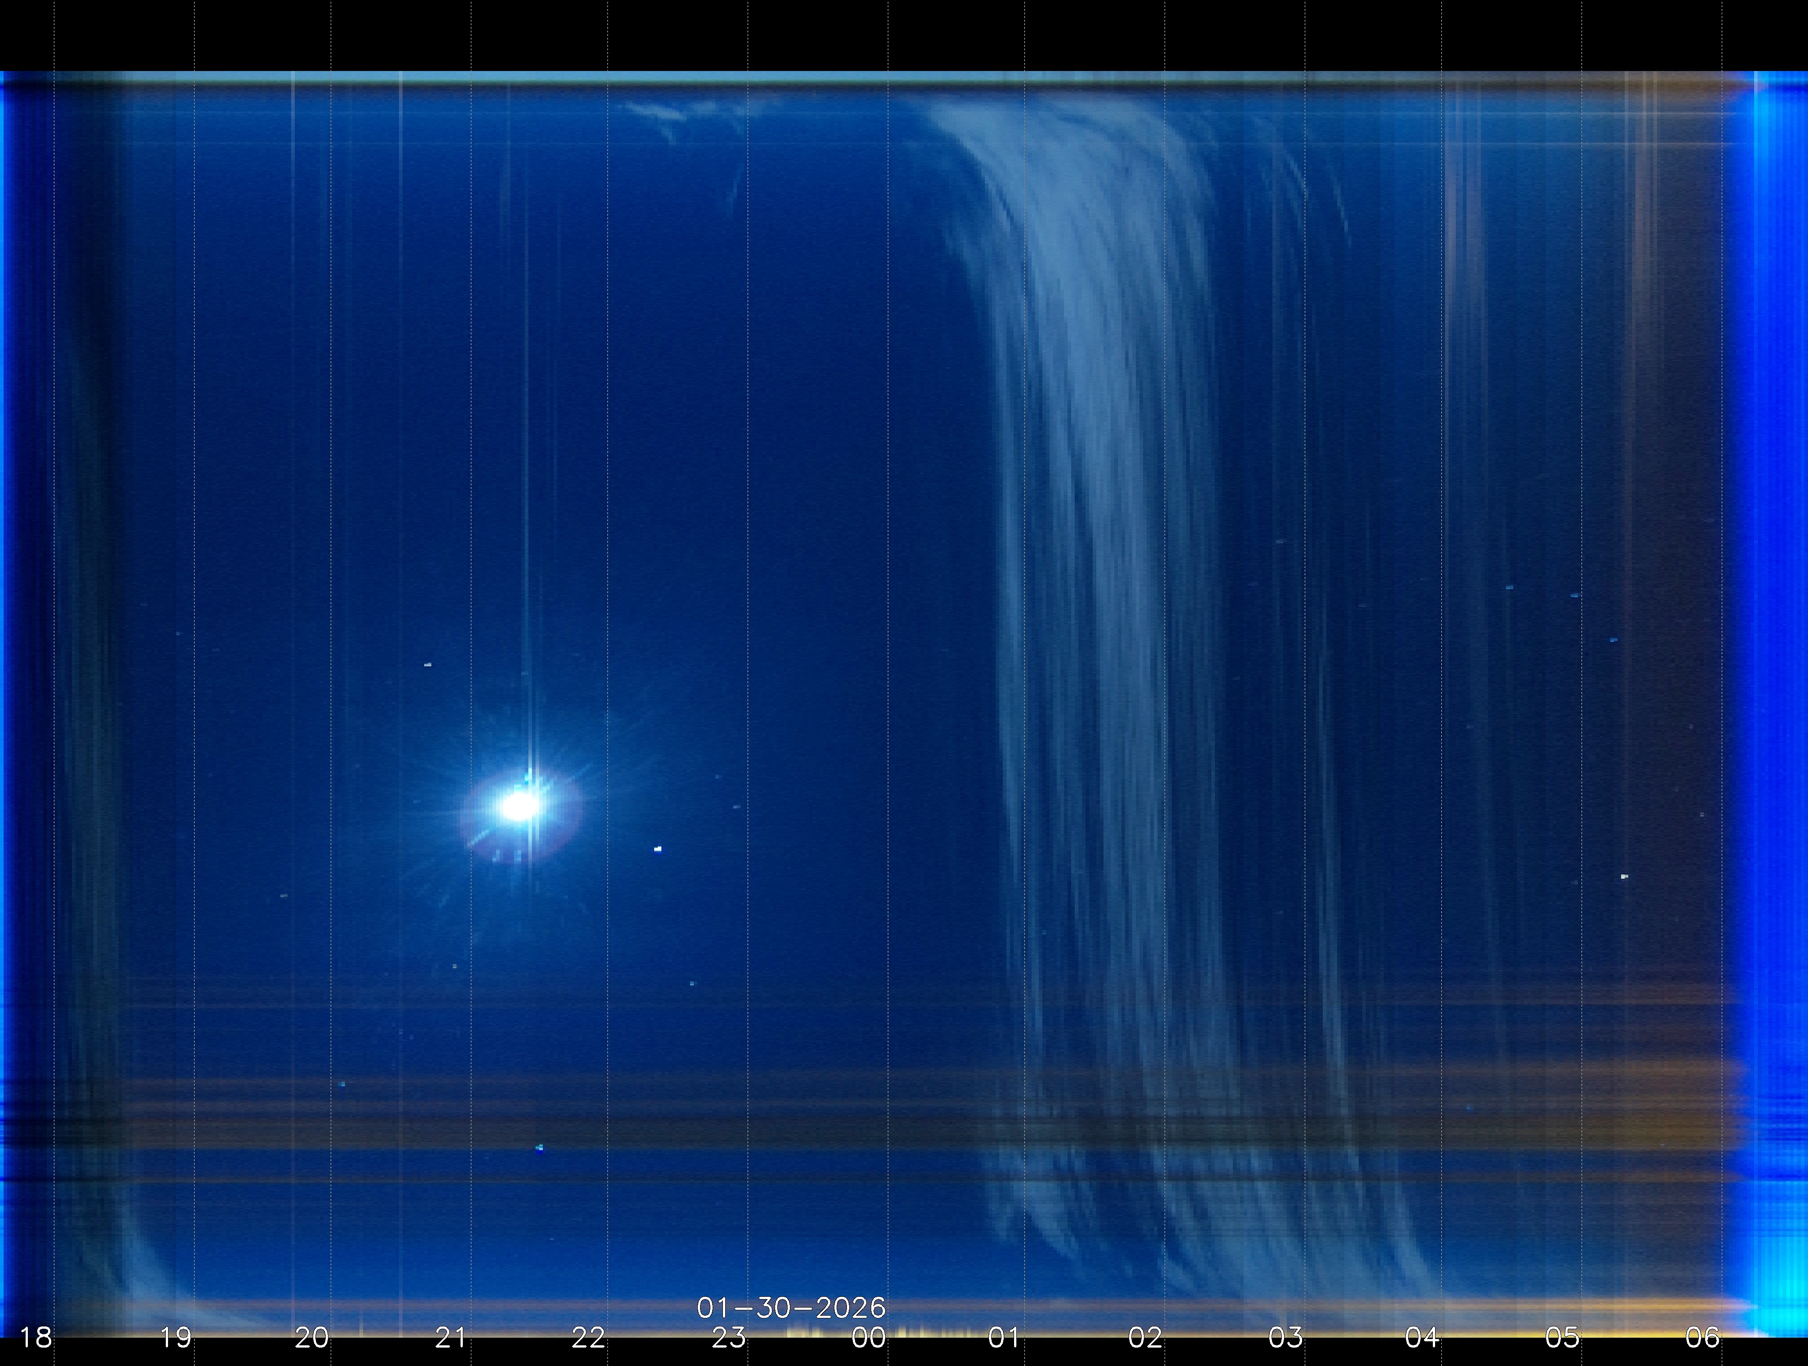Select the 00 midnight marker

tap(868, 1338)
